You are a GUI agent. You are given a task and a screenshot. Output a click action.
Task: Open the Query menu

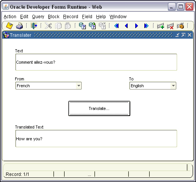pyautogui.click(x=38, y=17)
